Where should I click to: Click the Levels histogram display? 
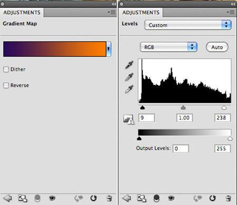tap(185, 81)
